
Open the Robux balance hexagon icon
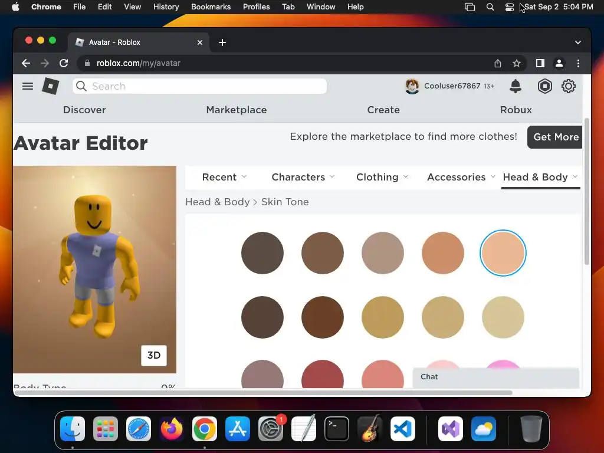(x=544, y=86)
